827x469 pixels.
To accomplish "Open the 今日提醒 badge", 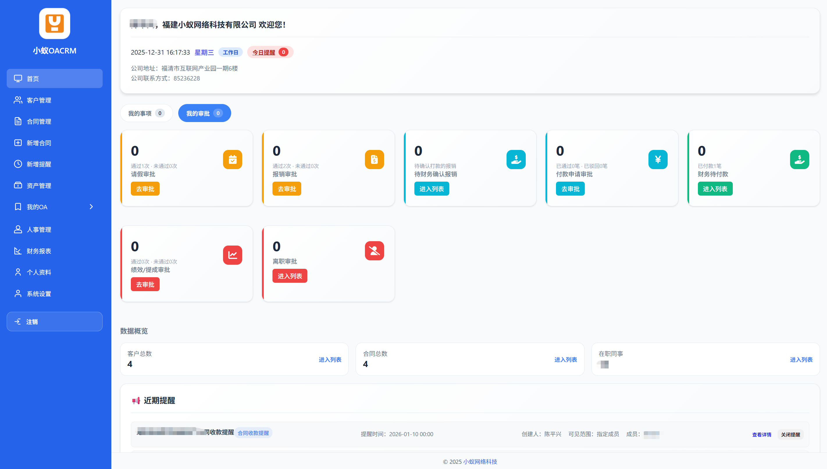I will pyautogui.click(x=270, y=52).
